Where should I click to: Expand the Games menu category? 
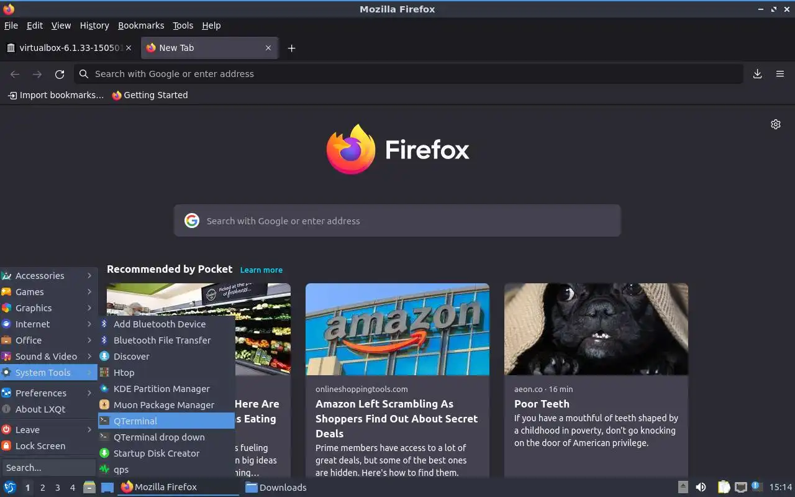click(48, 291)
